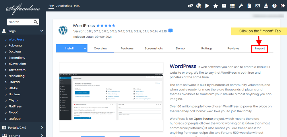Screen dimensions: 287x137
Task: Click the blue Install button
Action: (x=69, y=49)
